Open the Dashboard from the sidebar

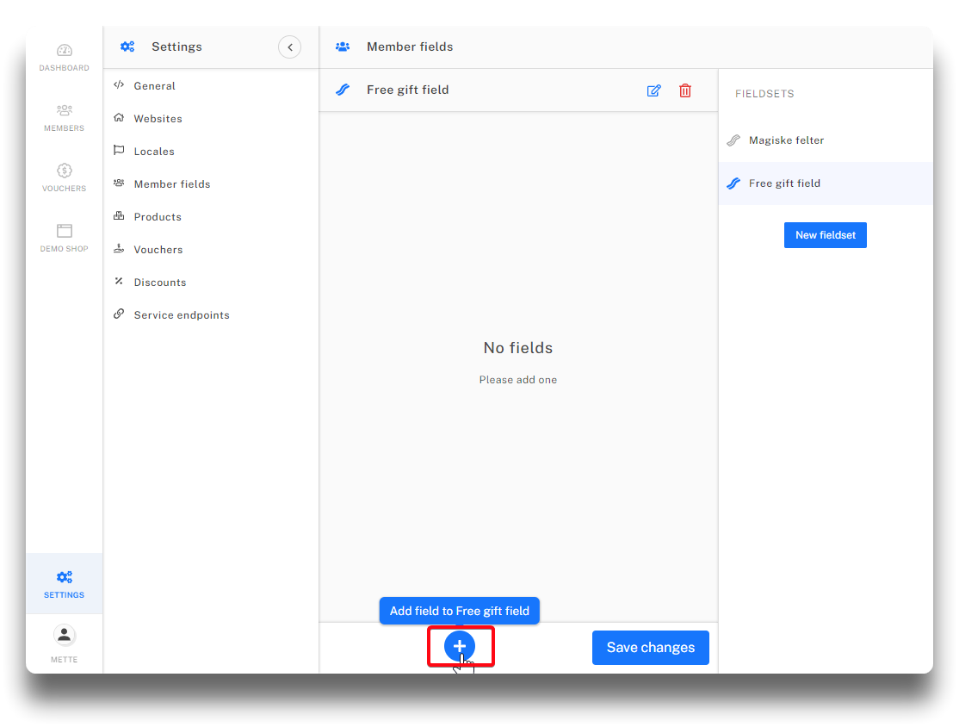tap(65, 58)
